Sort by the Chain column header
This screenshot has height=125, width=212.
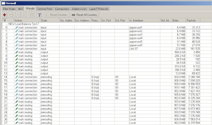click(50, 20)
